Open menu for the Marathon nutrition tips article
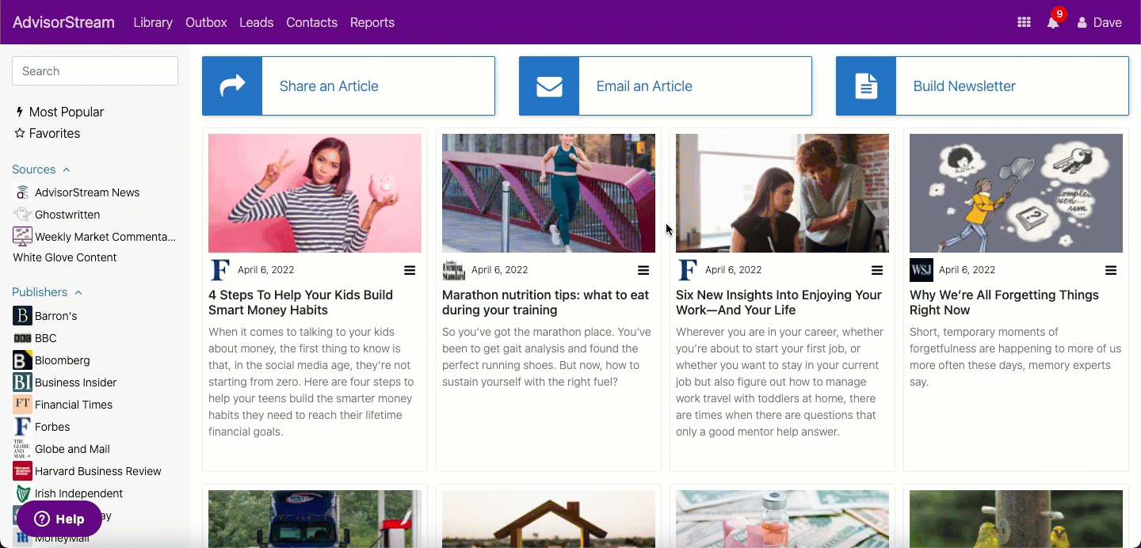 (643, 270)
